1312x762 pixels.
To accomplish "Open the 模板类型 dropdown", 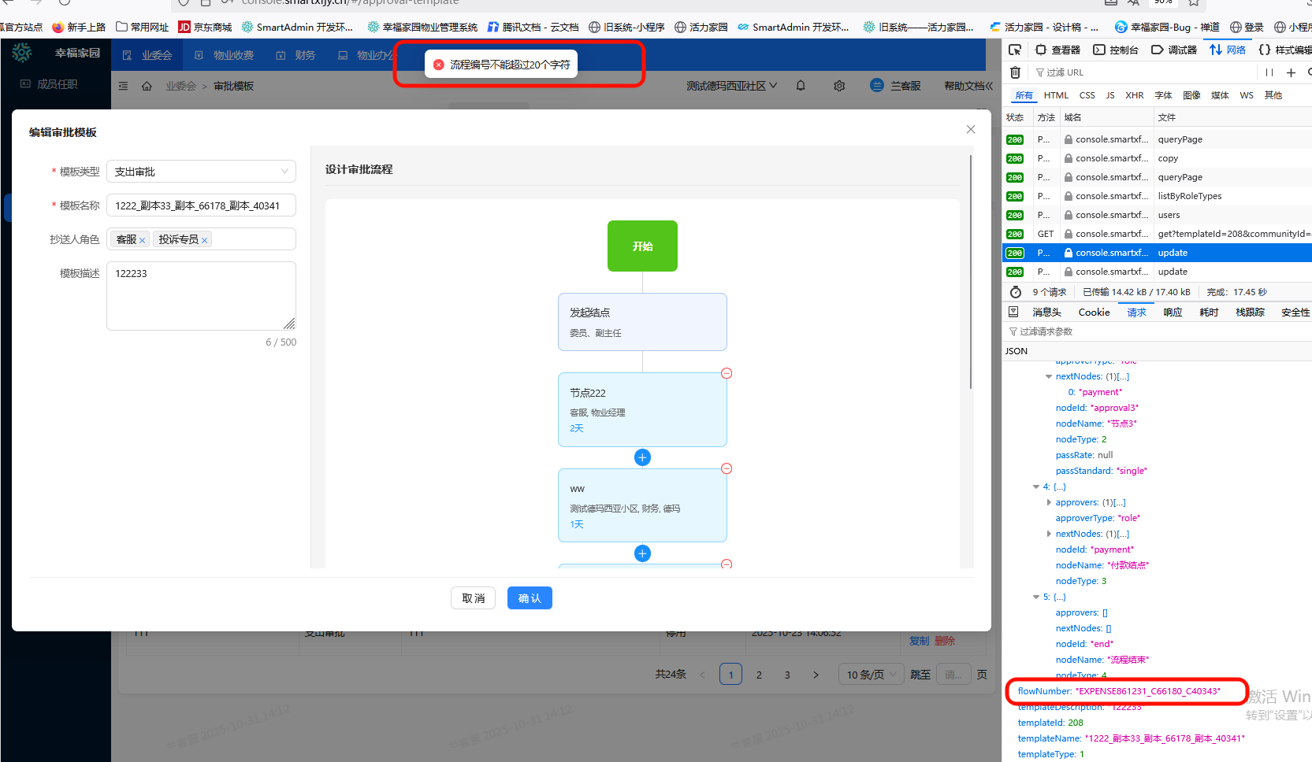I will pyautogui.click(x=201, y=172).
